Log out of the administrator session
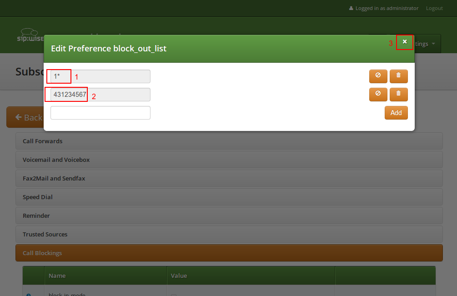The height and width of the screenshot is (296, 457). (434, 9)
